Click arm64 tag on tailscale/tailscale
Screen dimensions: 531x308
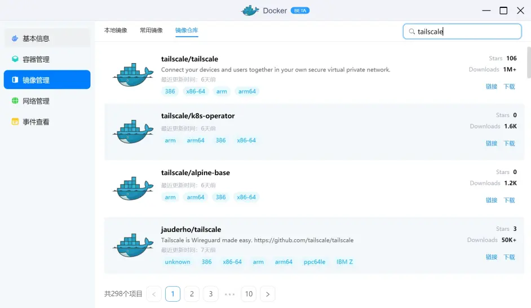tap(247, 91)
